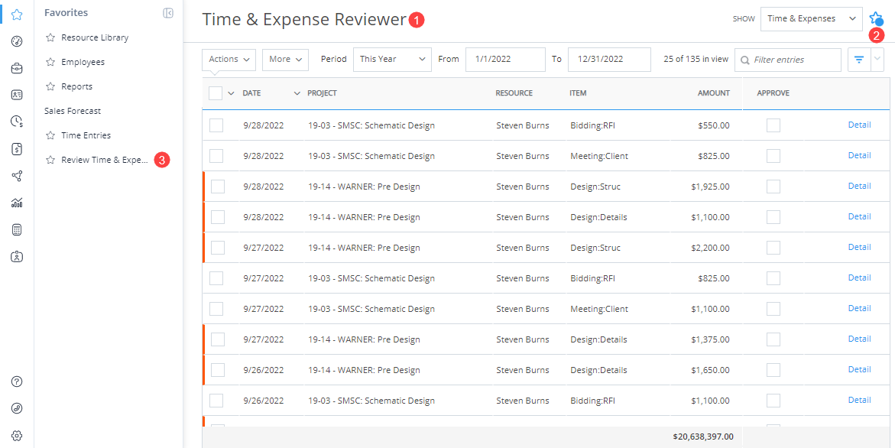The height and width of the screenshot is (448, 895).
Task: Open Reports in Favorites
Action: [77, 86]
